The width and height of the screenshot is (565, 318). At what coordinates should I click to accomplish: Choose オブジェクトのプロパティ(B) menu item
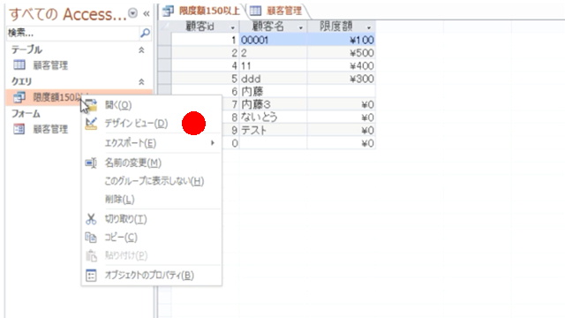pyautogui.click(x=152, y=275)
